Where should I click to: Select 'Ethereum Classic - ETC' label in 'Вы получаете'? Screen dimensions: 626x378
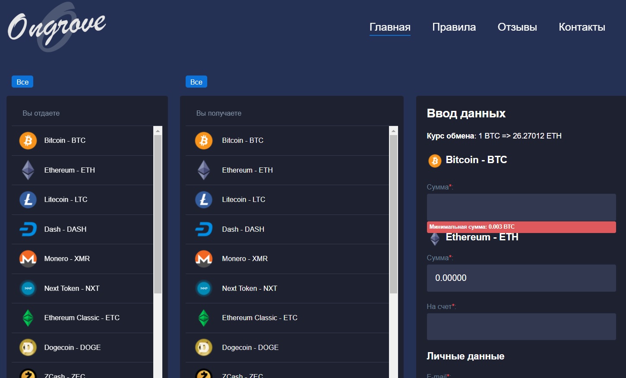[260, 318]
